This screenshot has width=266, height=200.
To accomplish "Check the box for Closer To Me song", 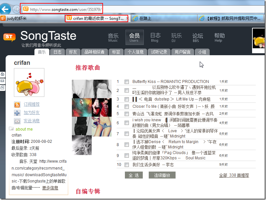I will coord(127,106).
